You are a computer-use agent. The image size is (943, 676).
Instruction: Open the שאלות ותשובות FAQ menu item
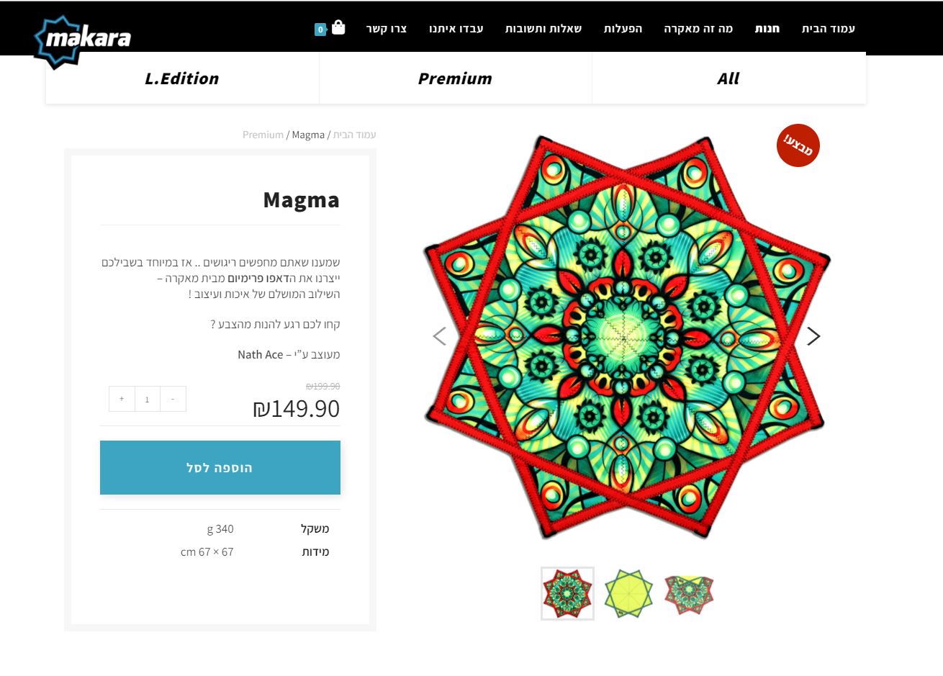point(543,29)
